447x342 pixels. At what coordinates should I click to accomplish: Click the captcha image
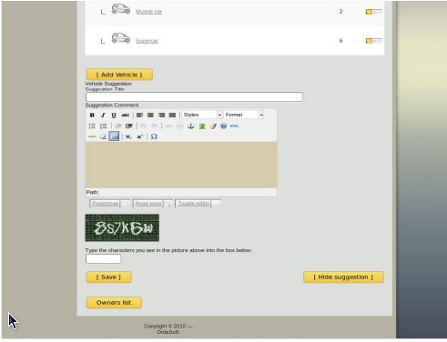pyautogui.click(x=122, y=227)
